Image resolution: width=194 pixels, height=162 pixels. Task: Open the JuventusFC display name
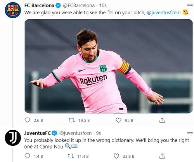tap(37, 133)
